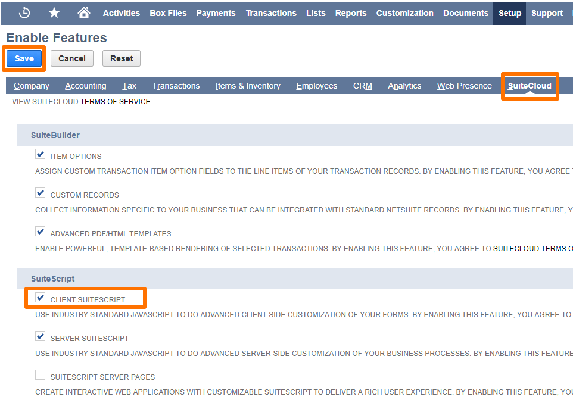Image resolution: width=573 pixels, height=397 pixels.
Task: Disable the Custom Records feature
Action: (x=40, y=192)
